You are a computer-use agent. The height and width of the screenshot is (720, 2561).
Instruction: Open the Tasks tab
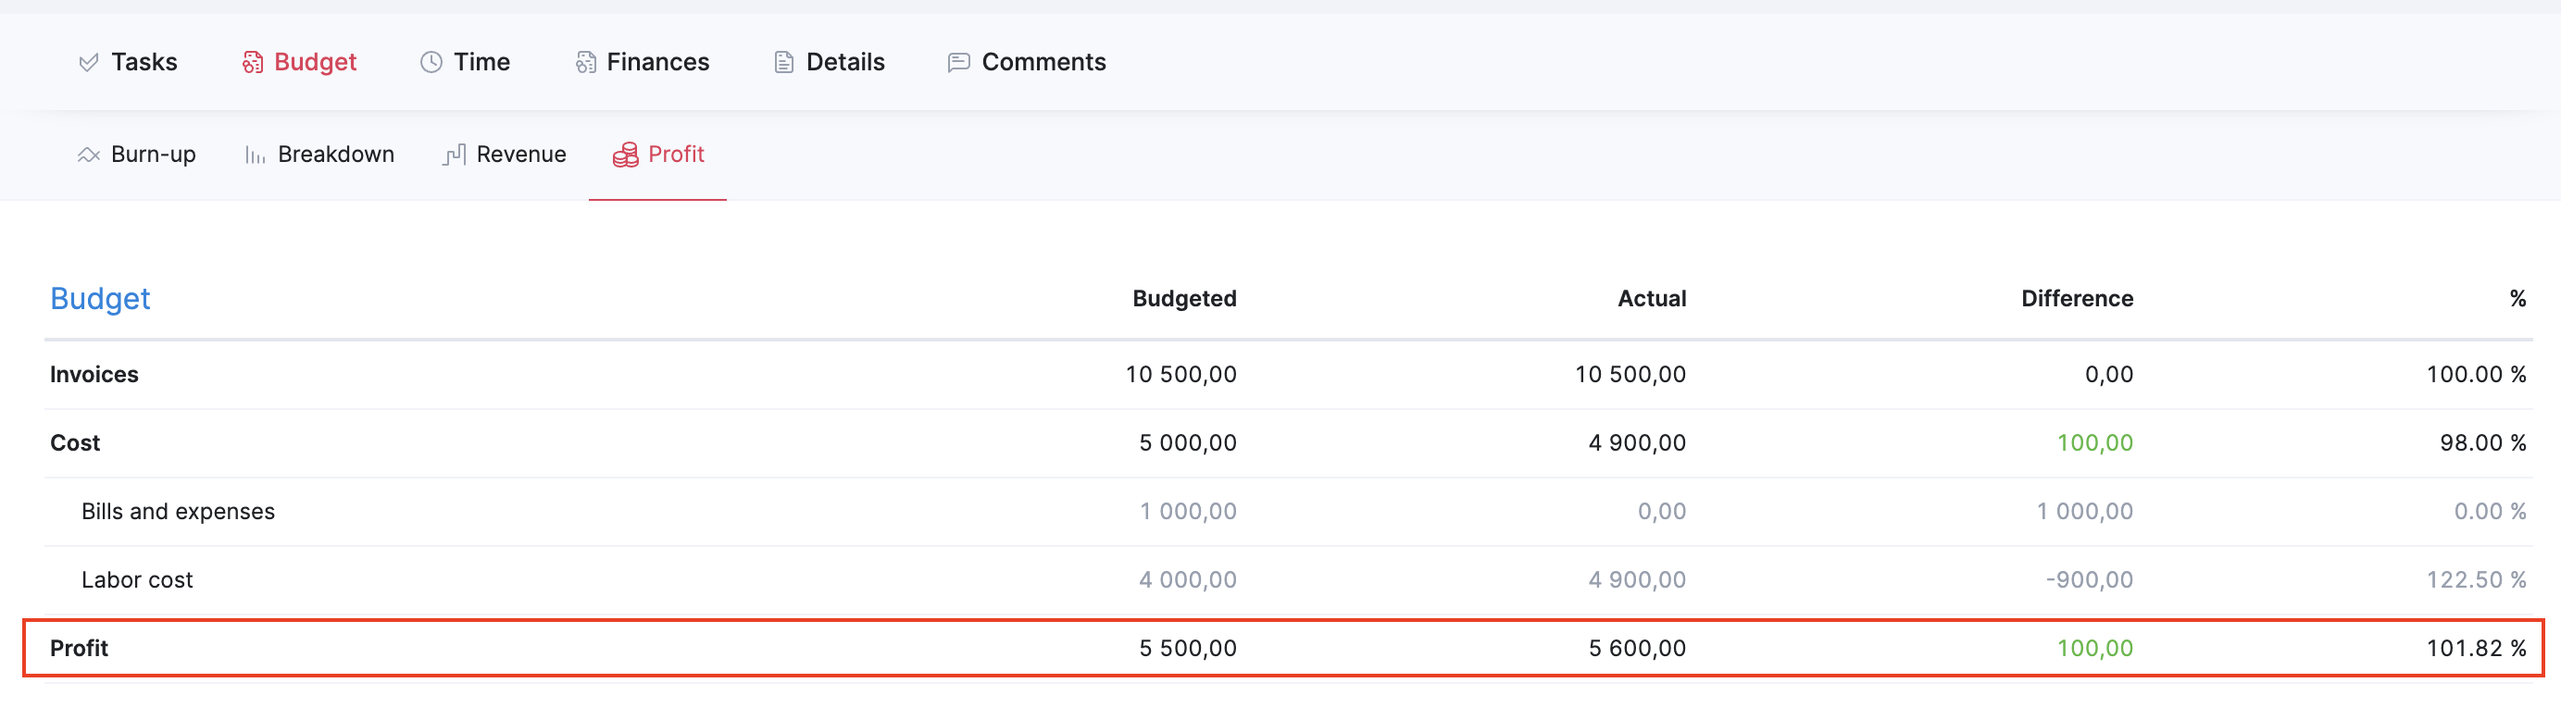(x=144, y=62)
